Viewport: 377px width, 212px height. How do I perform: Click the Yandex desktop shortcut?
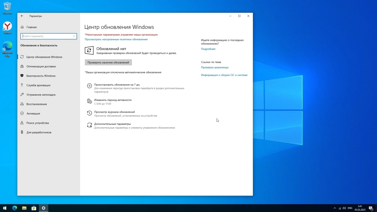pyautogui.click(x=7, y=28)
